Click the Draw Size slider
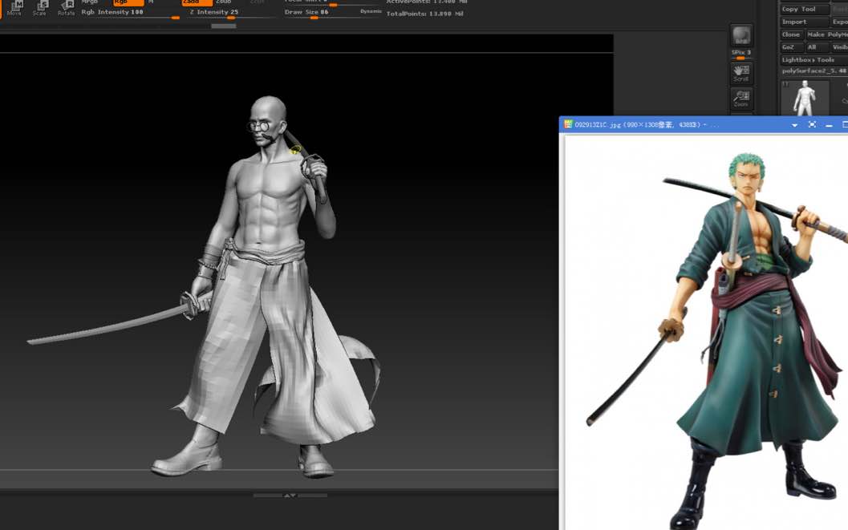 tap(333, 14)
